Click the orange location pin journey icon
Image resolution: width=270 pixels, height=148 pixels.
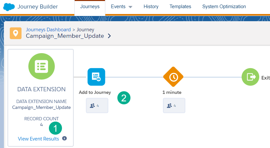pyautogui.click(x=15, y=33)
